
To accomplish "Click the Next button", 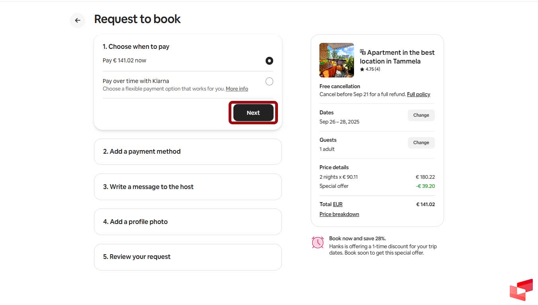I will pos(253,112).
